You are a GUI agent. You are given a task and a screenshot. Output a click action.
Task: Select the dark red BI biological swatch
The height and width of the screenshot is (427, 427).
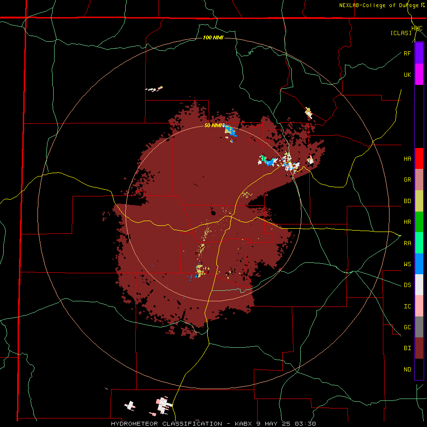419,348
